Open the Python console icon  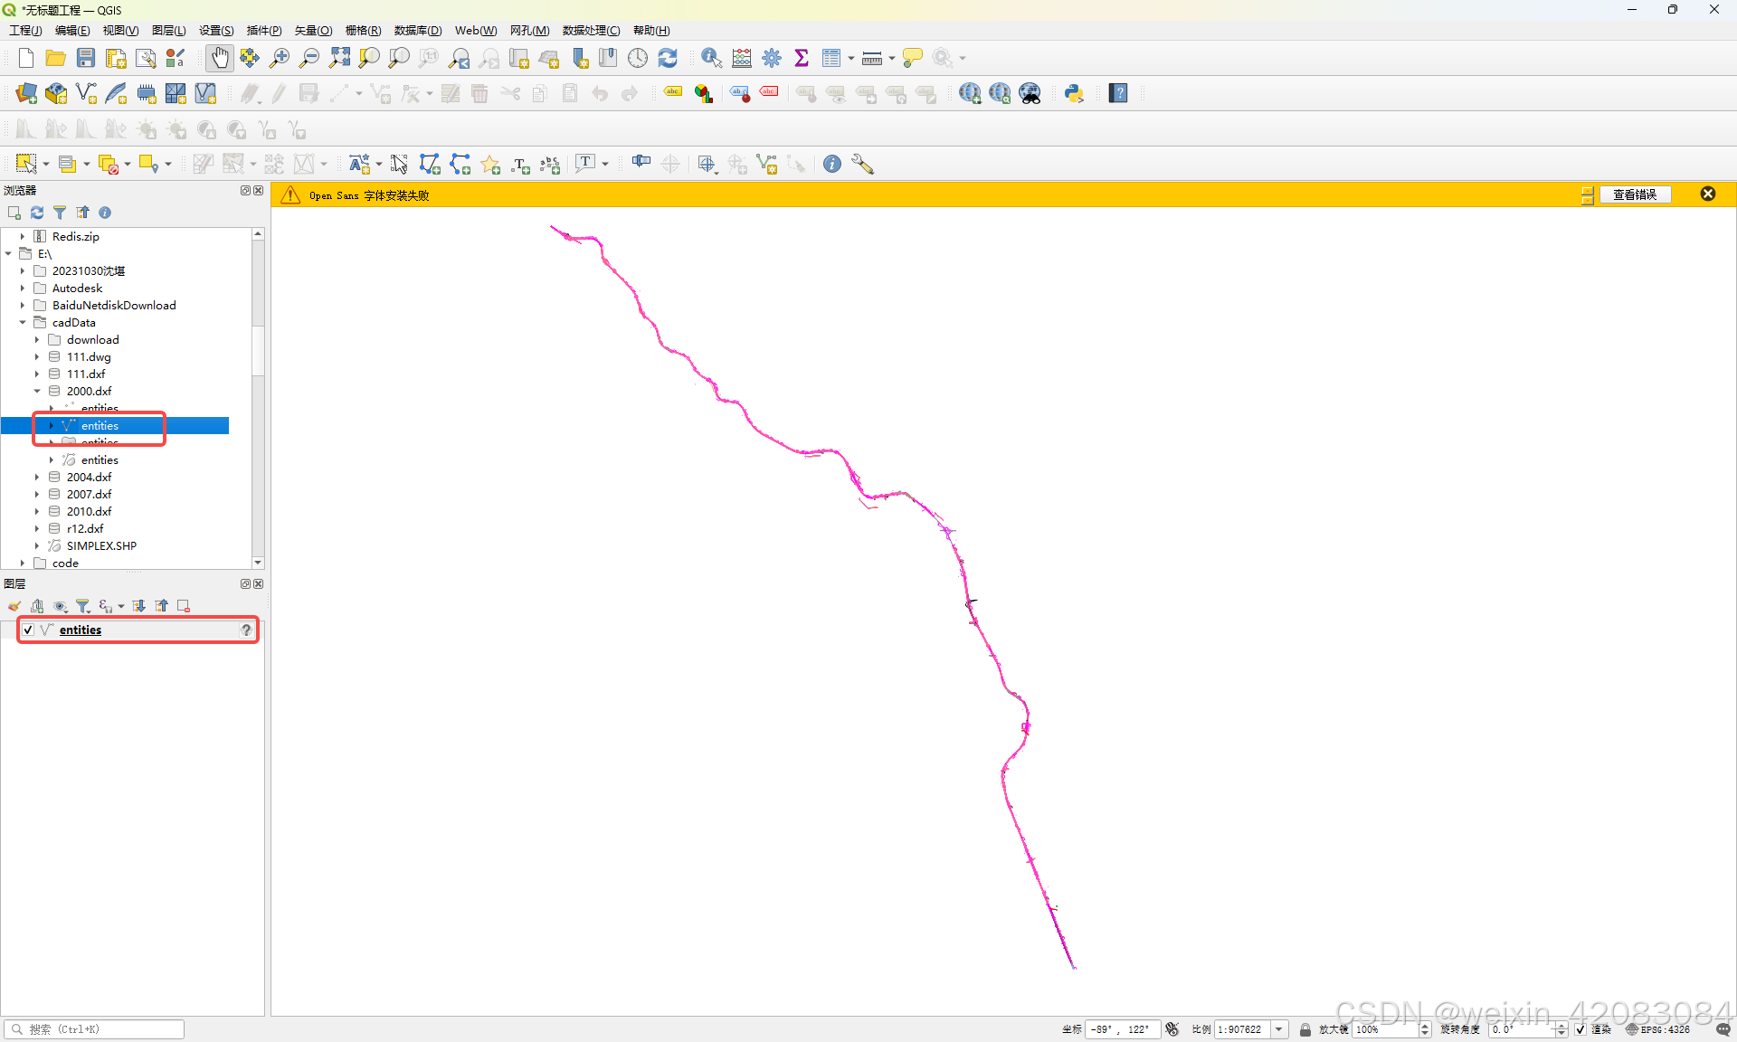[x=1074, y=93]
